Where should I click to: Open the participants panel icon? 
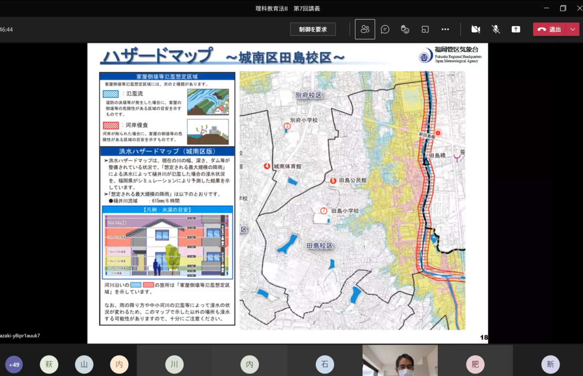365,29
